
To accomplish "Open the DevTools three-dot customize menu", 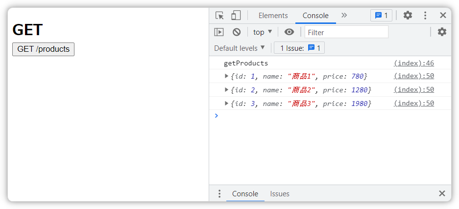I will point(425,16).
